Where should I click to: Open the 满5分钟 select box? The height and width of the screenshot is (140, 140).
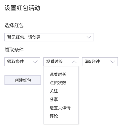point(100,62)
